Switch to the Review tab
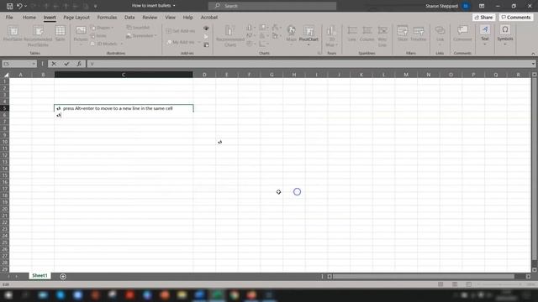Screen dimensions: 538x302 [150, 17]
